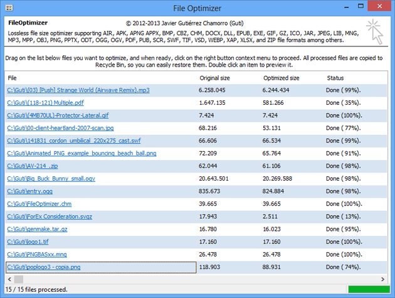Select the PNGBASxx.mng file link

[37, 254]
